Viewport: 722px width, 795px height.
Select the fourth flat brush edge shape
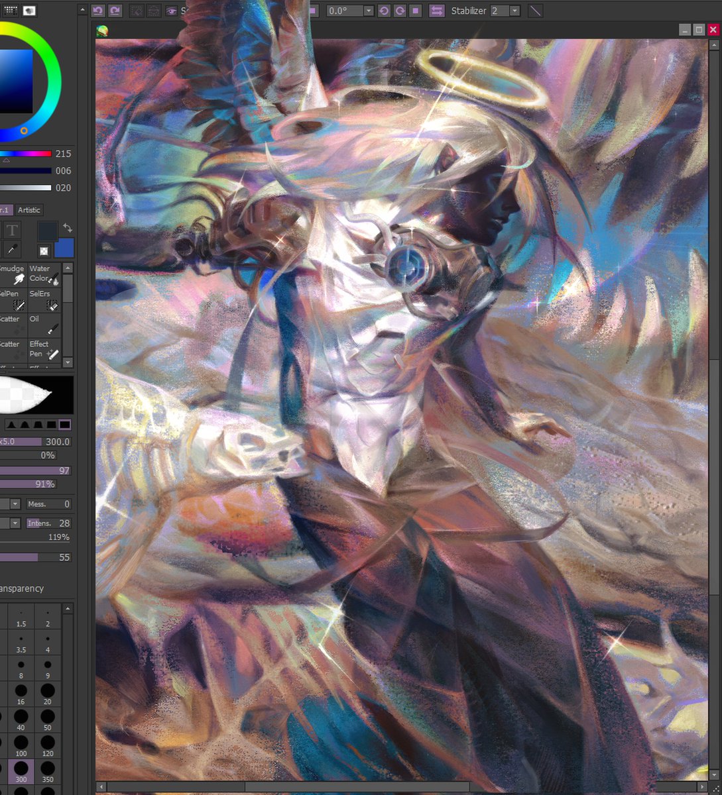pos(51,425)
